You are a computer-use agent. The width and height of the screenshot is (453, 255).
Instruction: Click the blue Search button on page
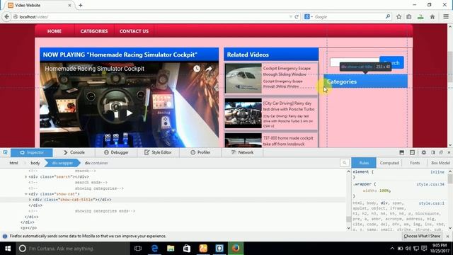tap(391, 62)
